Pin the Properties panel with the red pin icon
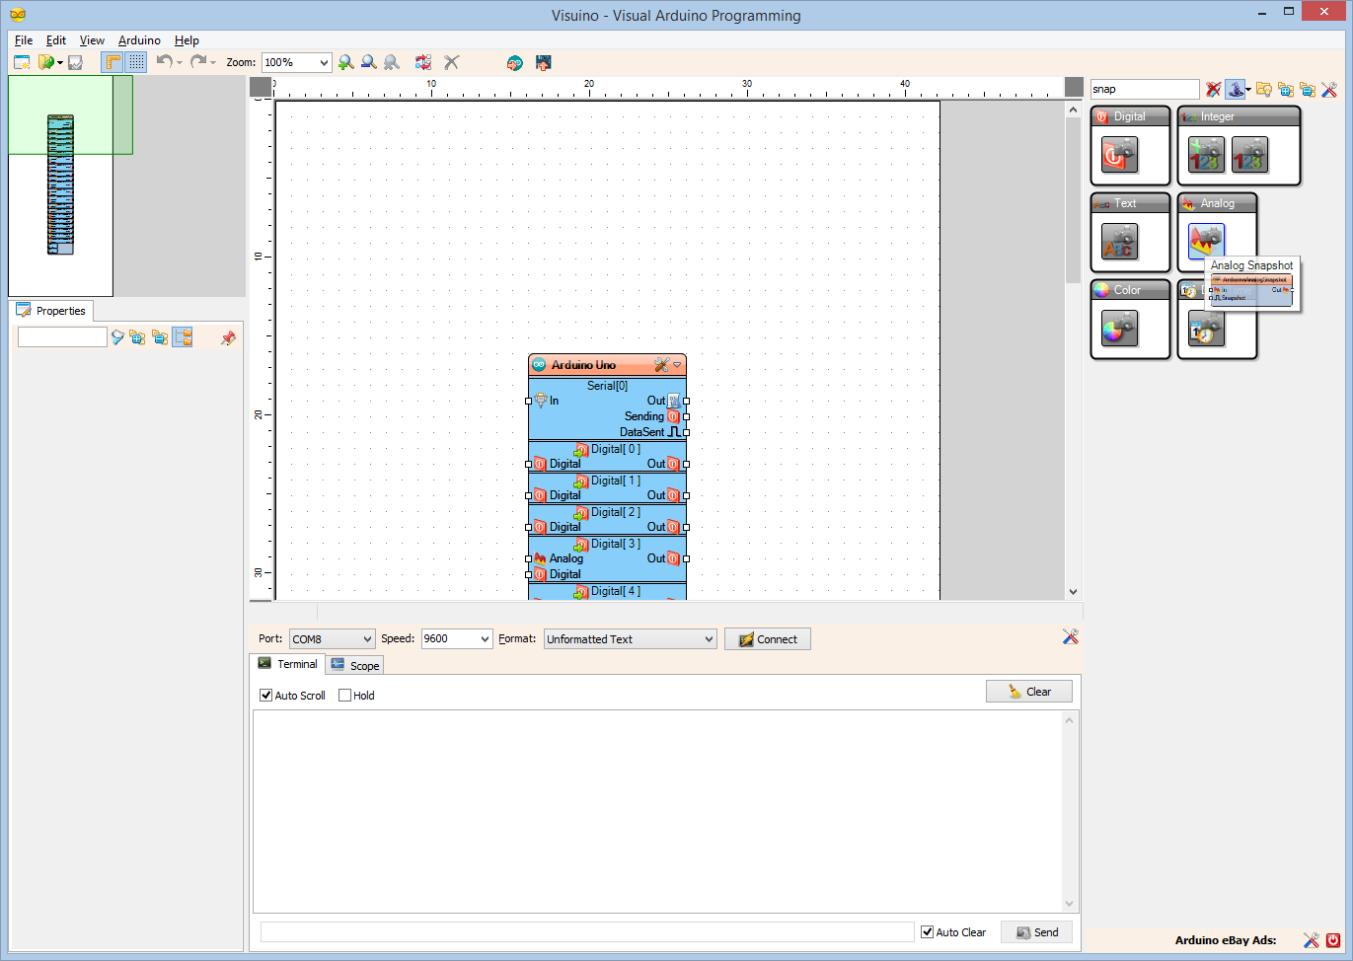 tap(228, 336)
